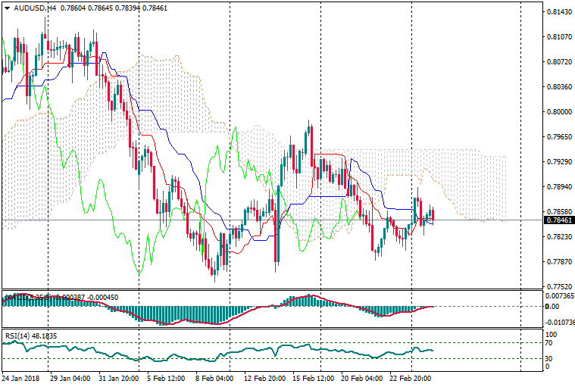
Task: Select the 24 Jan 2018 date label
Action: coord(20,377)
